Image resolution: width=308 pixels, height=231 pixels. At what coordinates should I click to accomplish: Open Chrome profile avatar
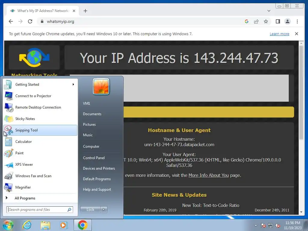click(x=287, y=21)
